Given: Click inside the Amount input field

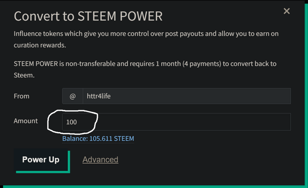Looking at the screenshot, I should pos(177,122).
